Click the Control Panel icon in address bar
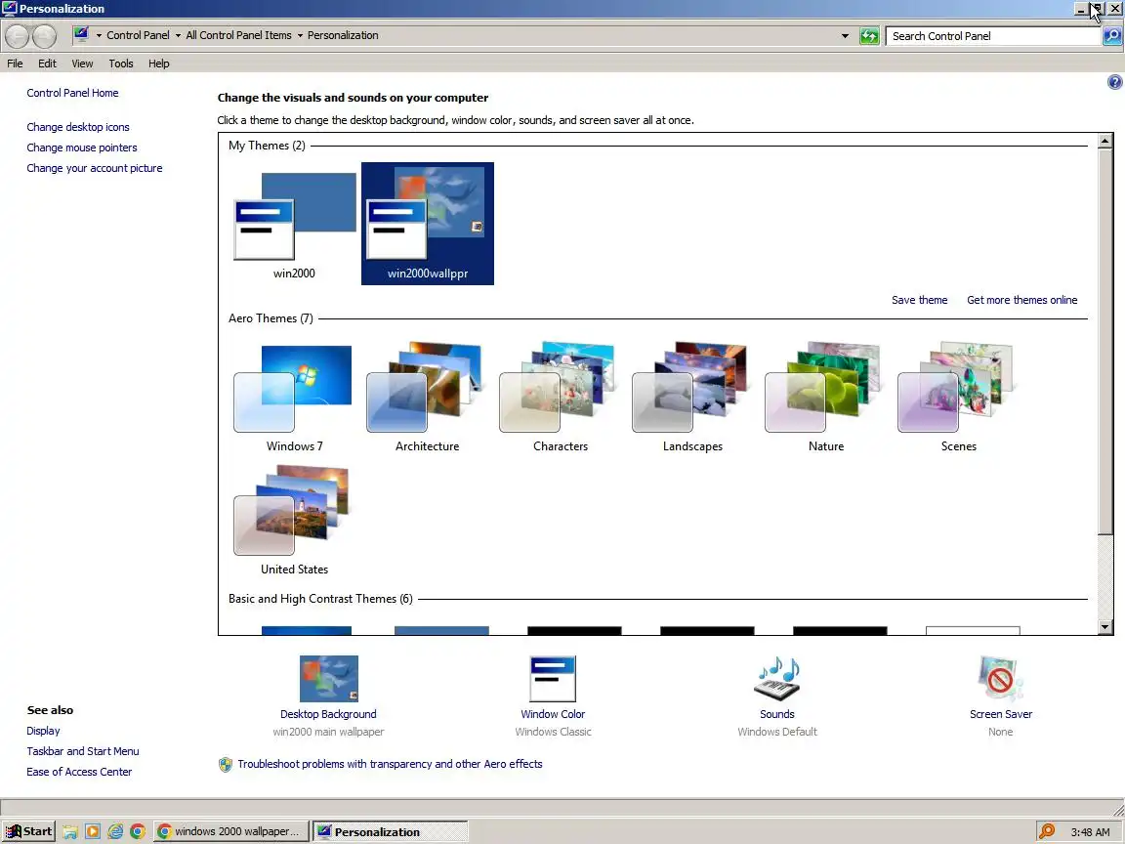Screen dimensions: 1125x844 [81, 34]
